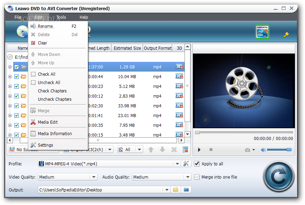Start conversion with the big round Convert button
The image size is (305, 205).
point(279,176)
